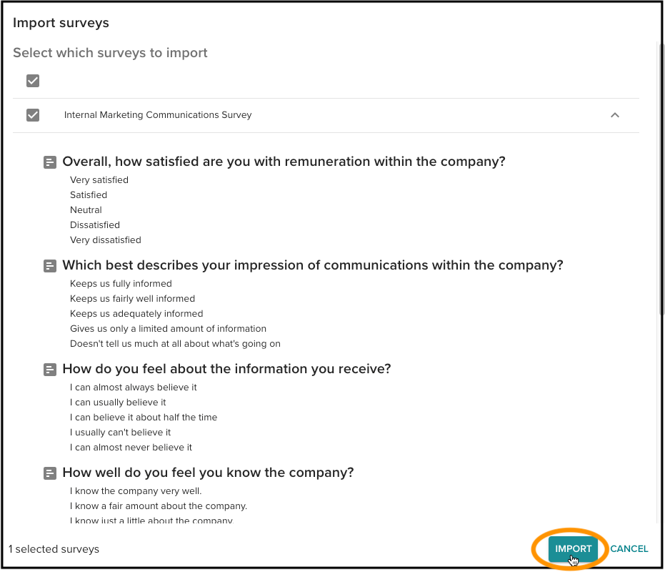The height and width of the screenshot is (572, 665).
Task: Collapse the Internal Marketing Communications Survey chevron
Action: [614, 115]
